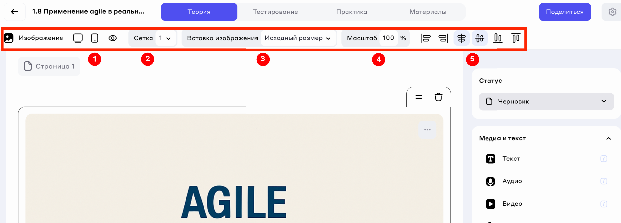Switch to desktop view mode
This screenshot has height=223, width=621.
[x=78, y=38]
